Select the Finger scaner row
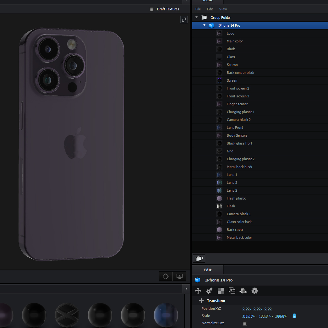Image resolution: width=328 pixels, height=328 pixels. (x=260, y=104)
